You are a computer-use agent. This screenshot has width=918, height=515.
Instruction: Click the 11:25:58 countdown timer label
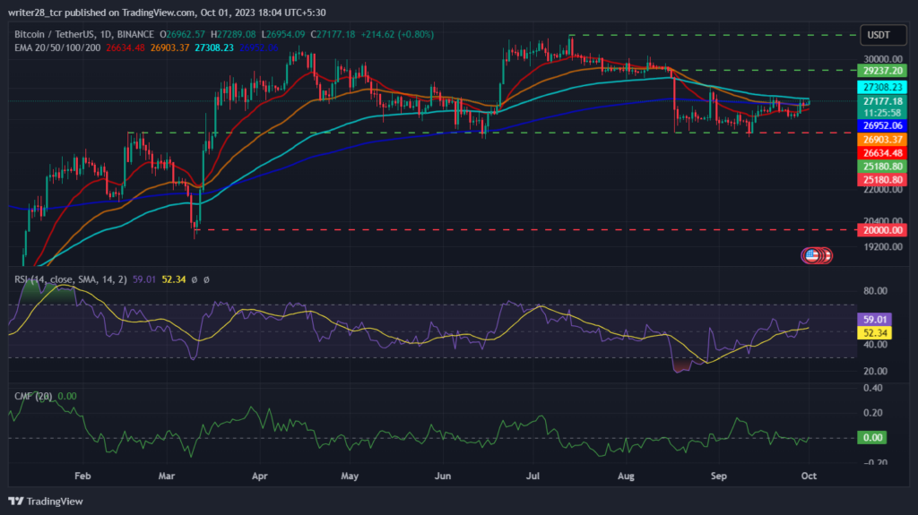tap(882, 113)
